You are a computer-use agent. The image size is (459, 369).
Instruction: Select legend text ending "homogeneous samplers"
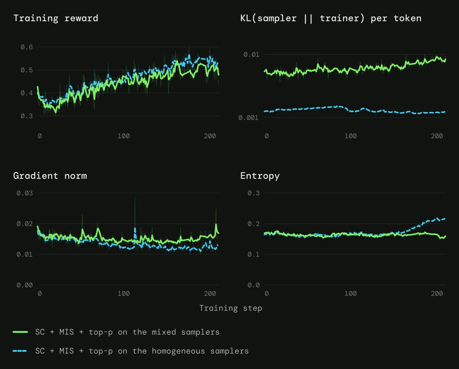point(142,351)
